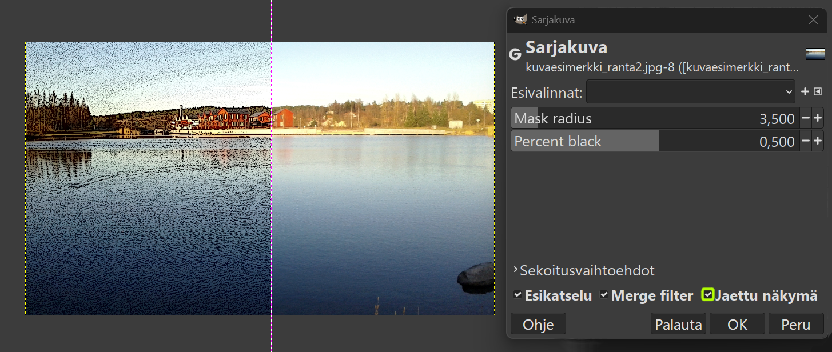832x352 pixels.
Task: Open help with the Ohje button
Action: pos(538,323)
